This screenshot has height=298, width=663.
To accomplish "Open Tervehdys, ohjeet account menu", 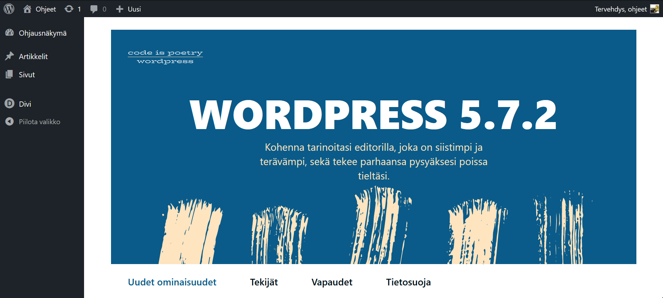I will (x=621, y=9).
